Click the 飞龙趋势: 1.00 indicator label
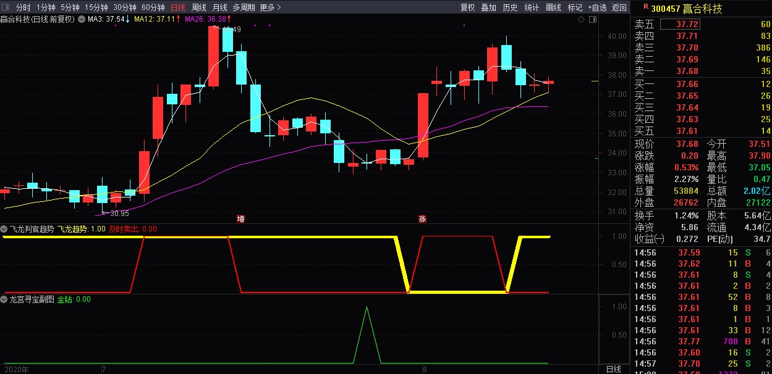Image resolution: width=772 pixels, height=374 pixels. 82,229
